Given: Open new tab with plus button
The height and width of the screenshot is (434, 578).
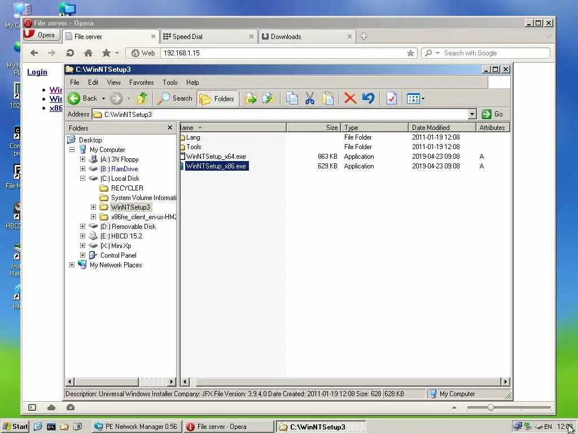Looking at the screenshot, I should point(364,36).
